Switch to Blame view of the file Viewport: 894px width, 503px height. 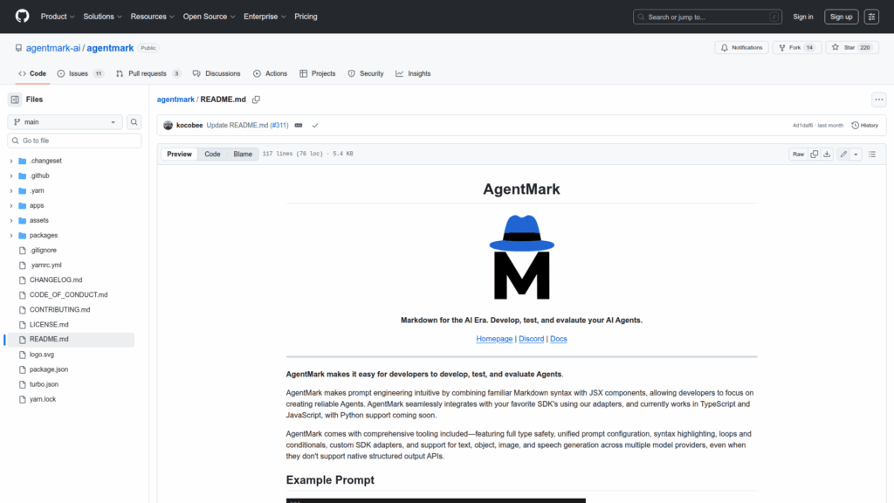tap(243, 154)
